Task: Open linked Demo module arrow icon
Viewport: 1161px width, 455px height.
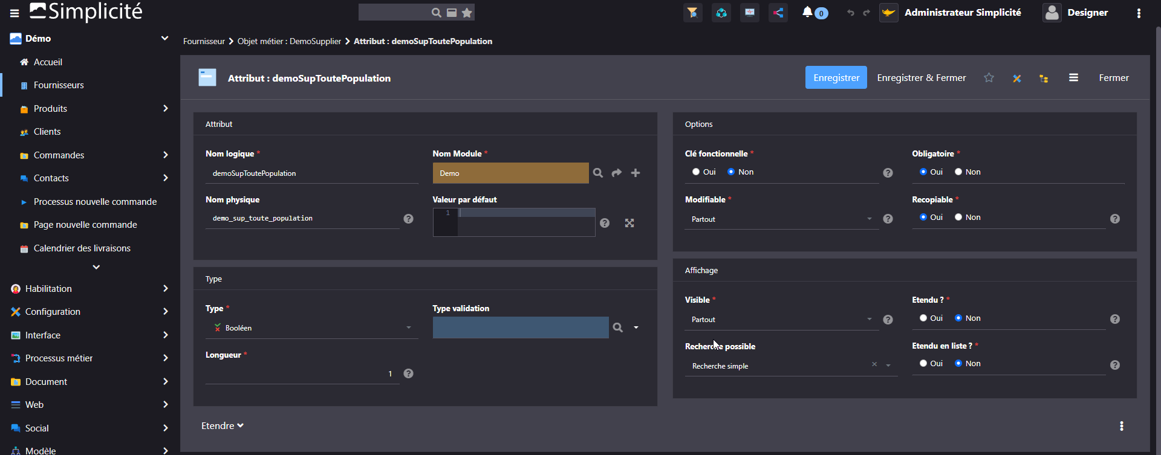Action: pyautogui.click(x=617, y=173)
